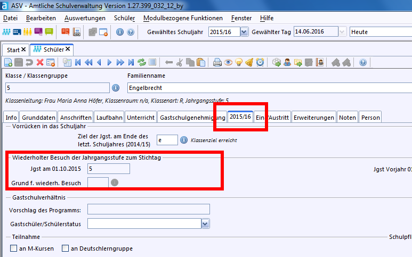Click the Gewählter Tag date field
Image resolution: width=412 pixels, height=257 pixels.
[316, 32]
